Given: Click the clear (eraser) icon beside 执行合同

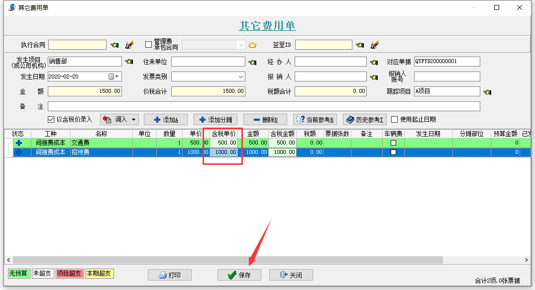Looking at the screenshot, I should point(129,44).
